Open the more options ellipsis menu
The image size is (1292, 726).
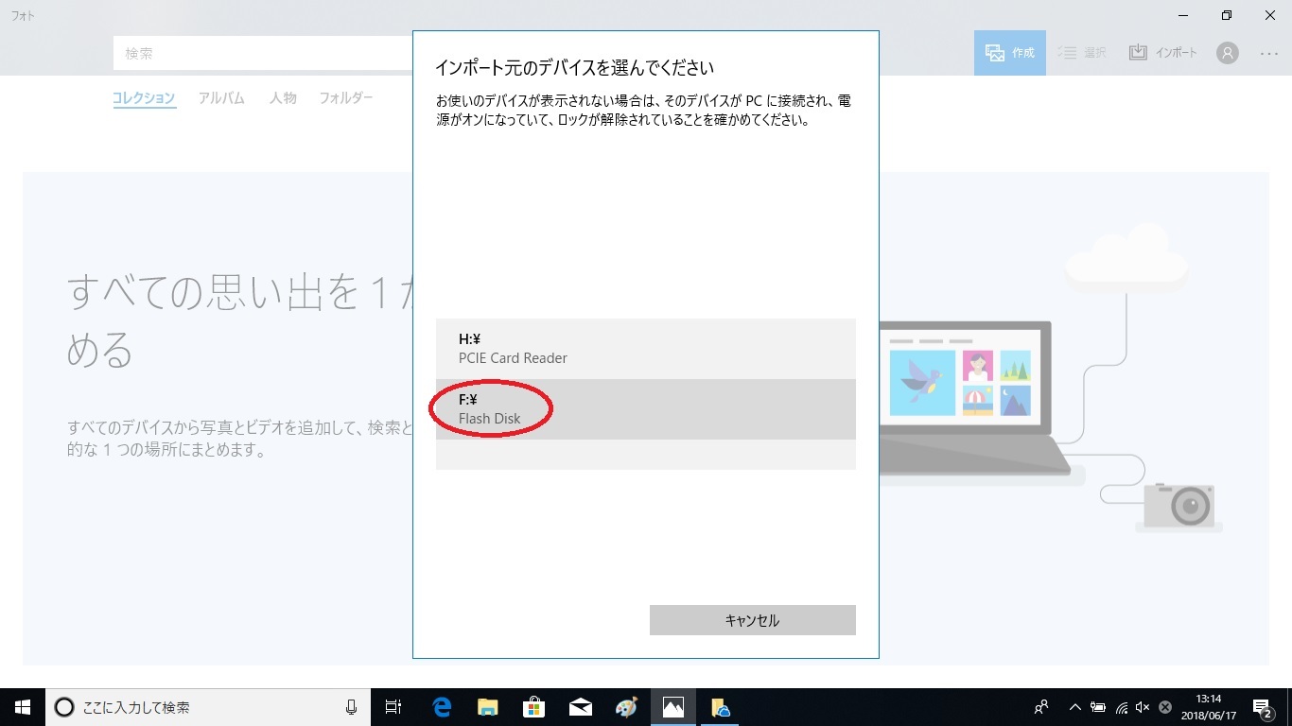click(x=1269, y=53)
